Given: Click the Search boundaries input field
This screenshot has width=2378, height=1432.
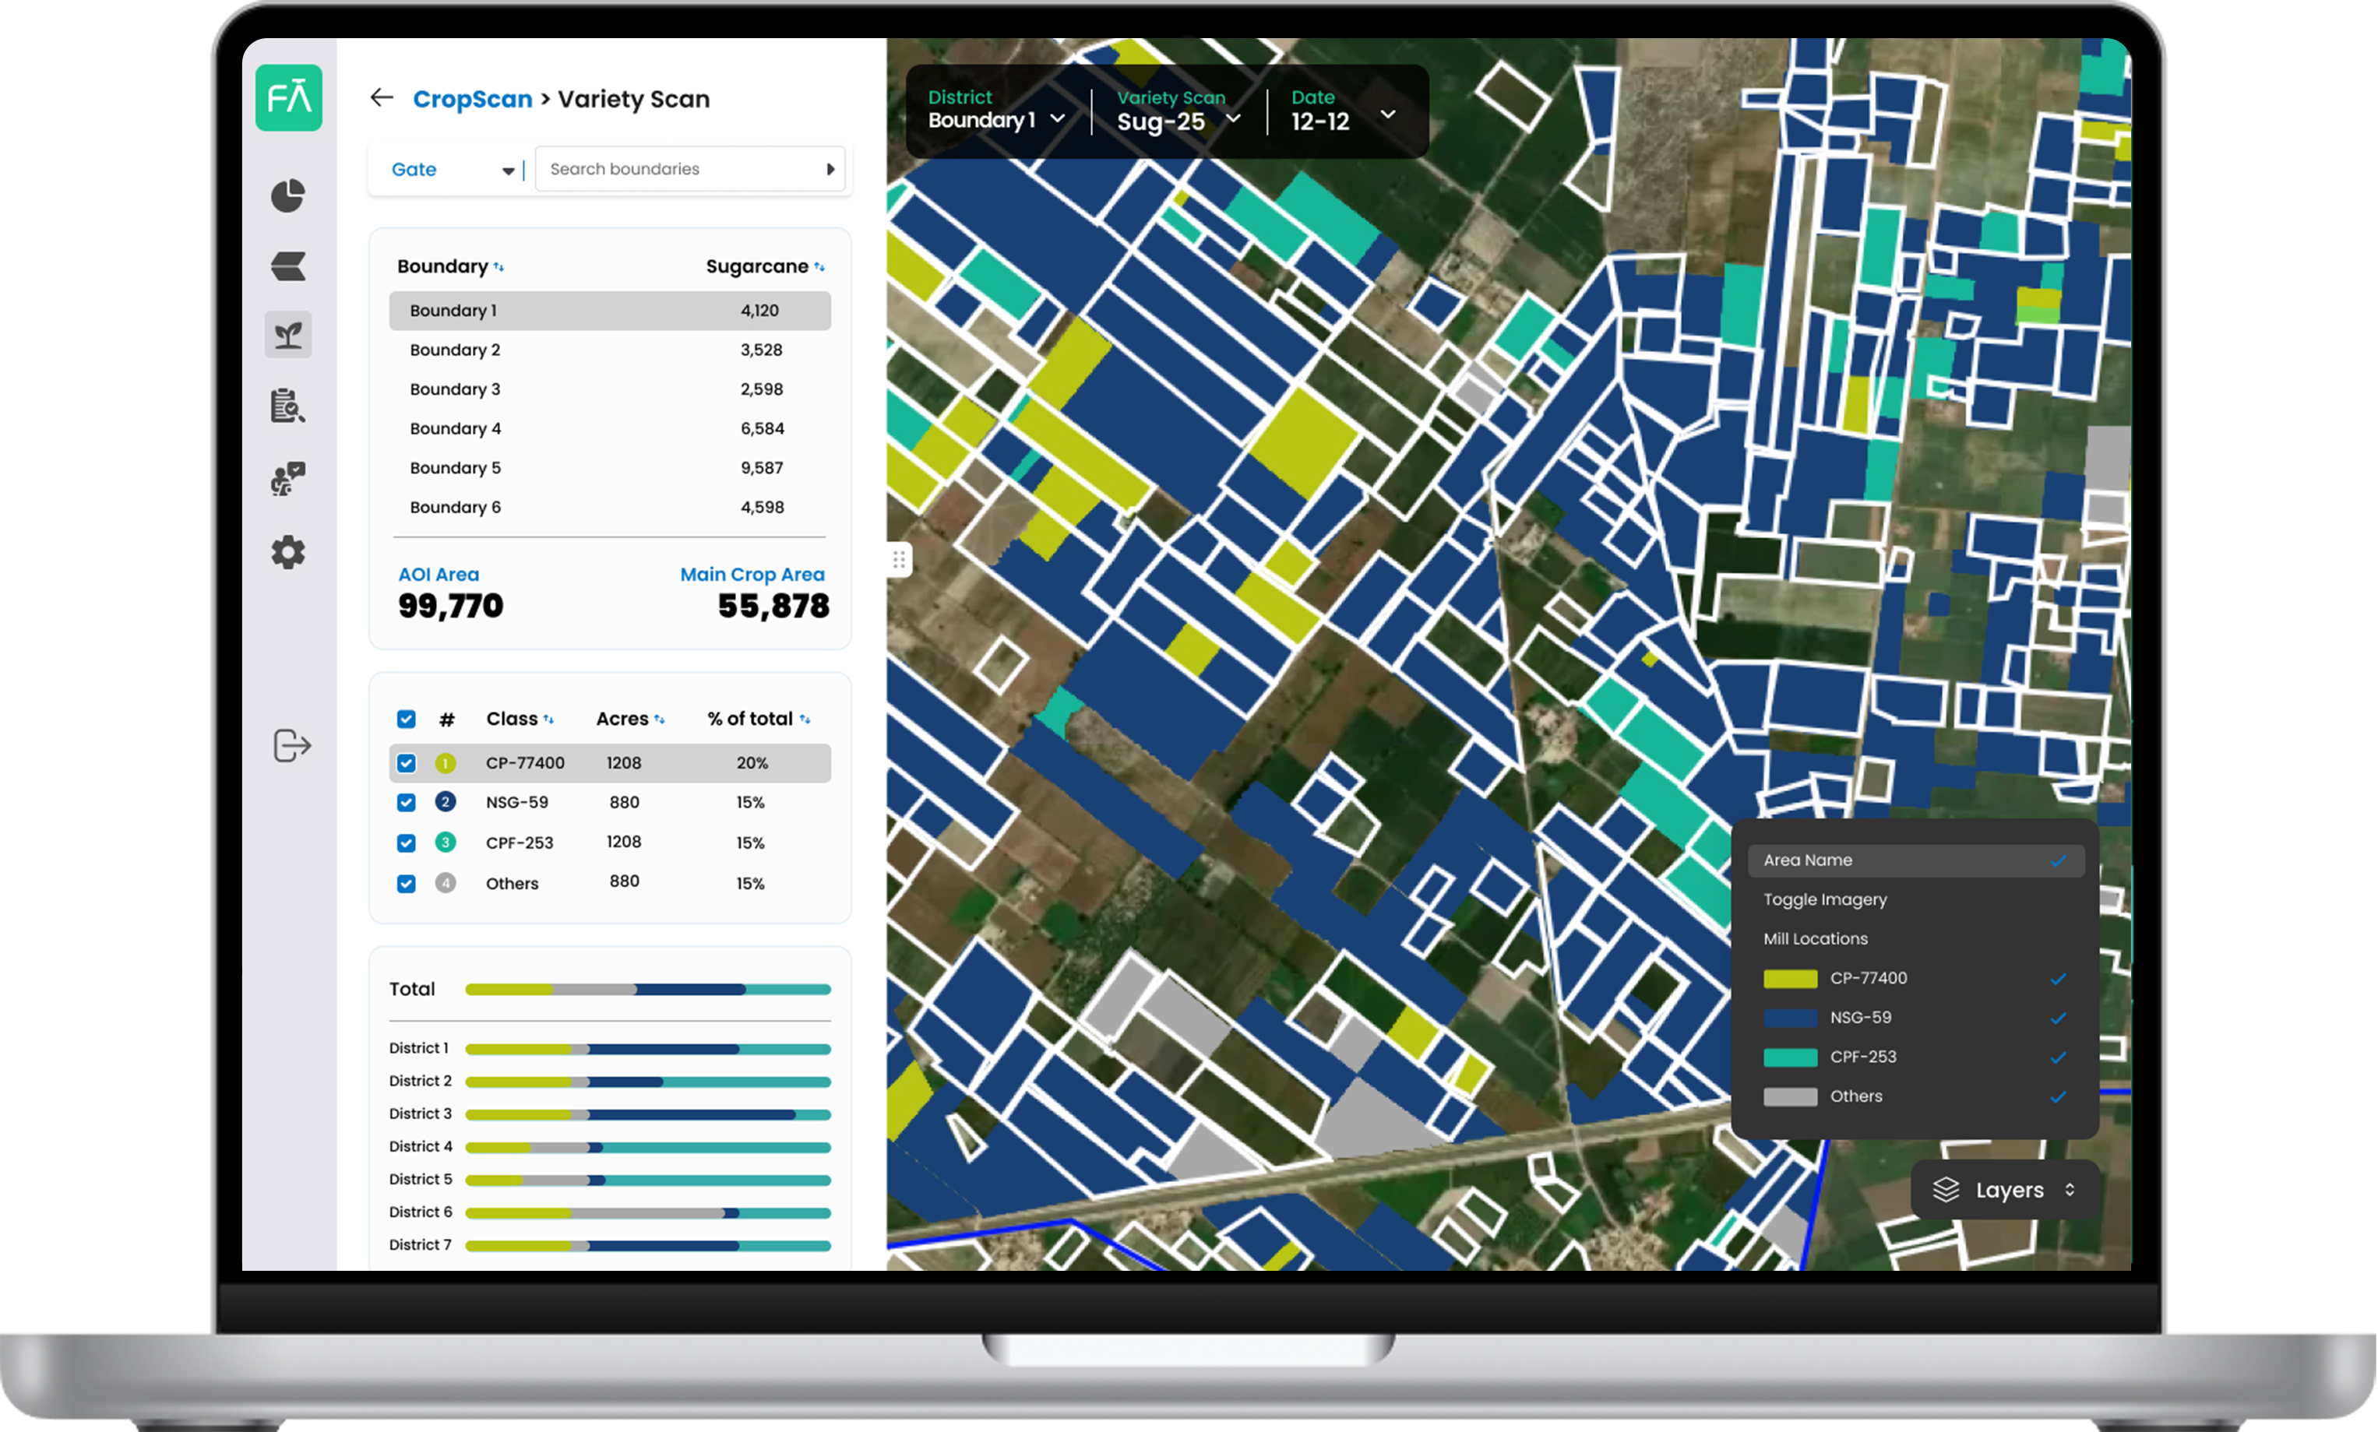Looking at the screenshot, I should coord(681,169).
